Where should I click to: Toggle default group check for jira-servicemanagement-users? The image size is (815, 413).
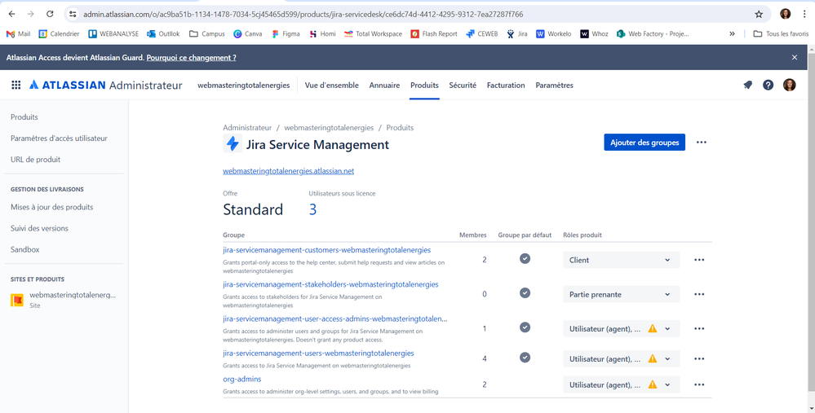point(525,357)
